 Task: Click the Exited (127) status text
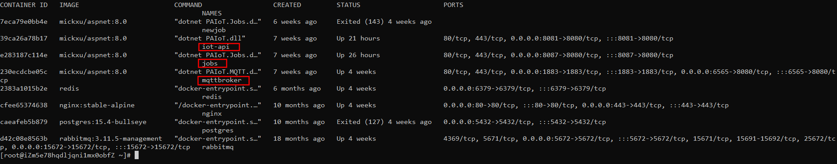pos(360,122)
